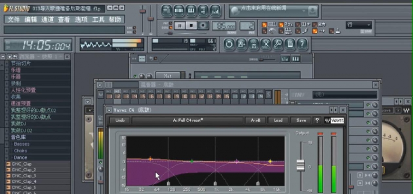Open the step sequencer icon
Screen dimensions: 413x194
pos(179,11)
